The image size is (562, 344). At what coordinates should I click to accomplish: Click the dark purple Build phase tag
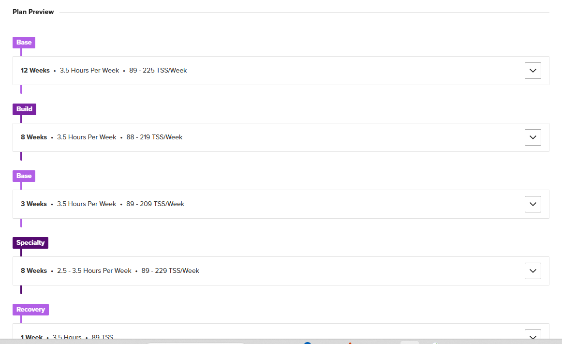24,109
